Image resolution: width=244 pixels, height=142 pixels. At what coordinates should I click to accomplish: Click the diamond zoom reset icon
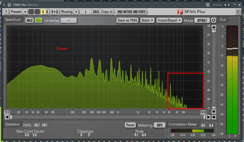(214, 117)
